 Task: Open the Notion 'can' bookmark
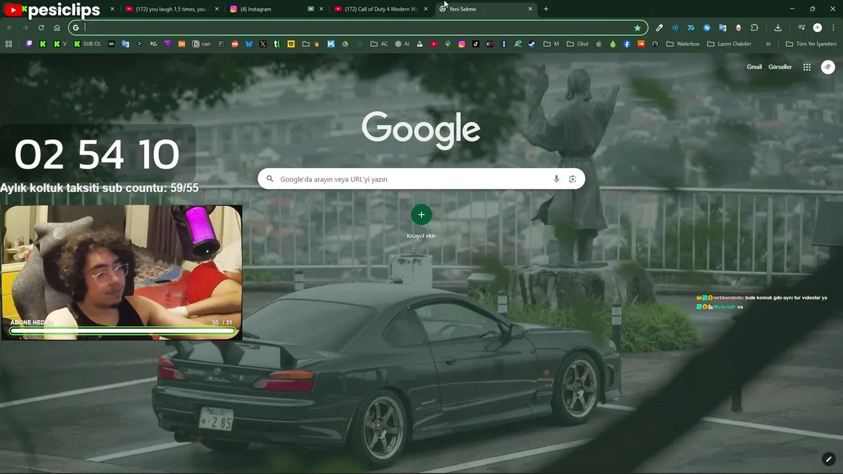[x=202, y=44]
